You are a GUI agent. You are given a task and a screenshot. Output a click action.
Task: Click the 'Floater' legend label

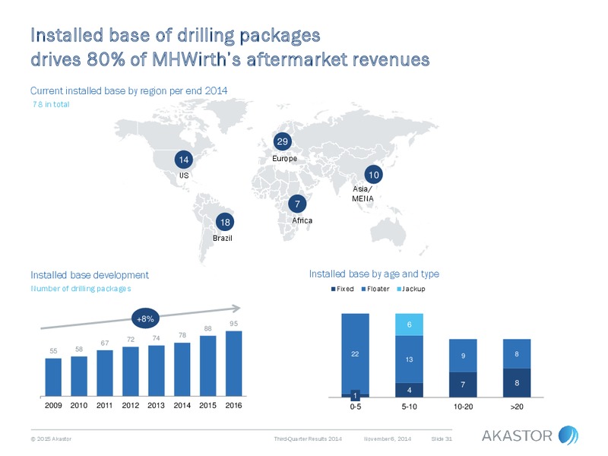(378, 289)
